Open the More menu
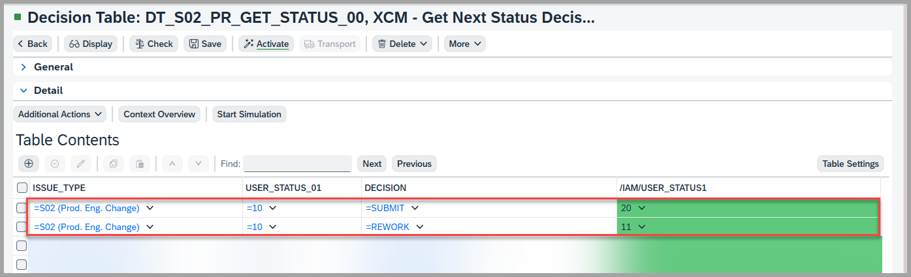The image size is (911, 277). (464, 44)
